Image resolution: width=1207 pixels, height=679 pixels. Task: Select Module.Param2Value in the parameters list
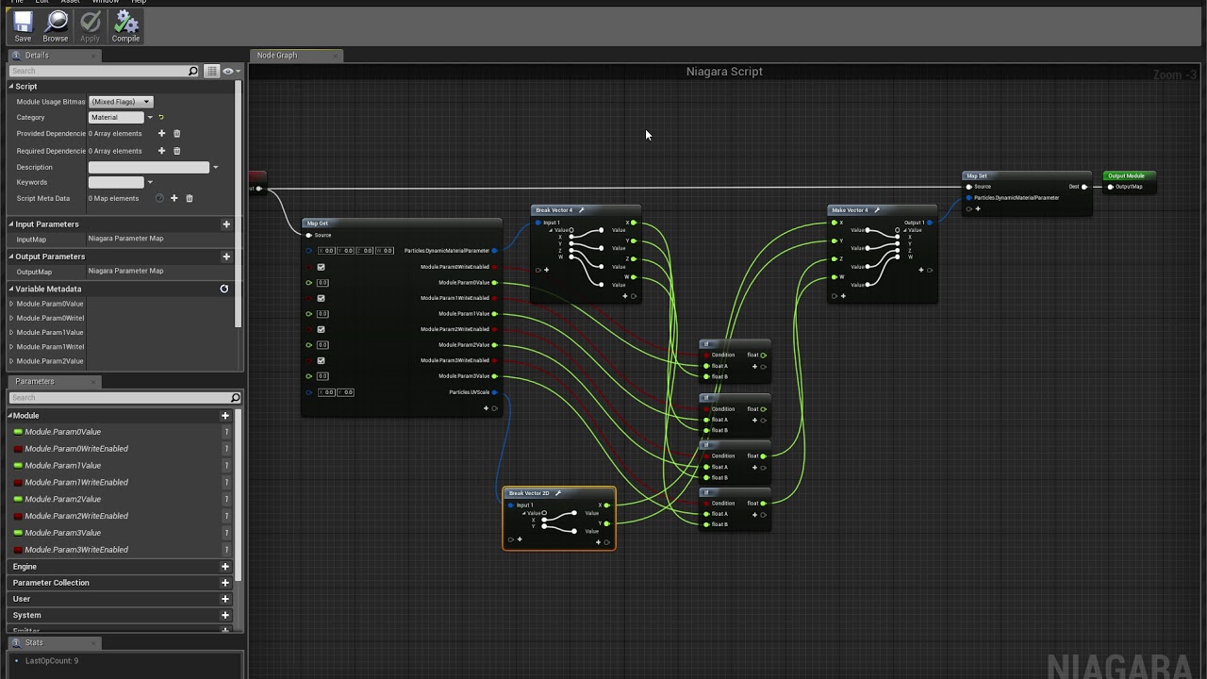click(x=62, y=499)
